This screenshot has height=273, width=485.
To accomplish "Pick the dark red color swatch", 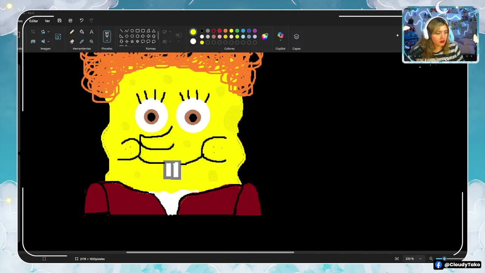I will [214, 31].
